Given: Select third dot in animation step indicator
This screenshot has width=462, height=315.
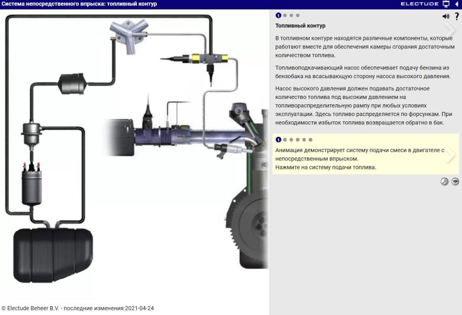Looking at the screenshot, I should (291, 140).
